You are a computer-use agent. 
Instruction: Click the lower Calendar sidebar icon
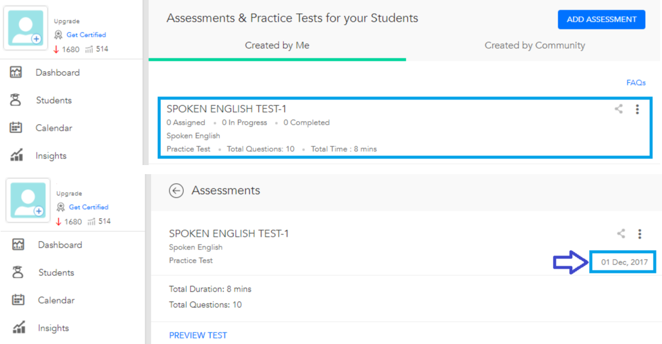click(18, 299)
